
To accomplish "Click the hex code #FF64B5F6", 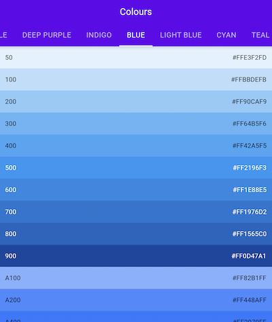I will tap(250, 124).
